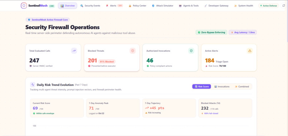Click the Triage Open label
This screenshot has width=288, height=136.
pyautogui.click(x=222, y=62)
